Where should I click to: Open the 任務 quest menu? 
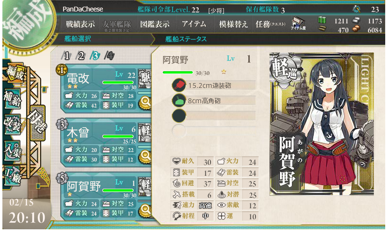click(x=270, y=24)
